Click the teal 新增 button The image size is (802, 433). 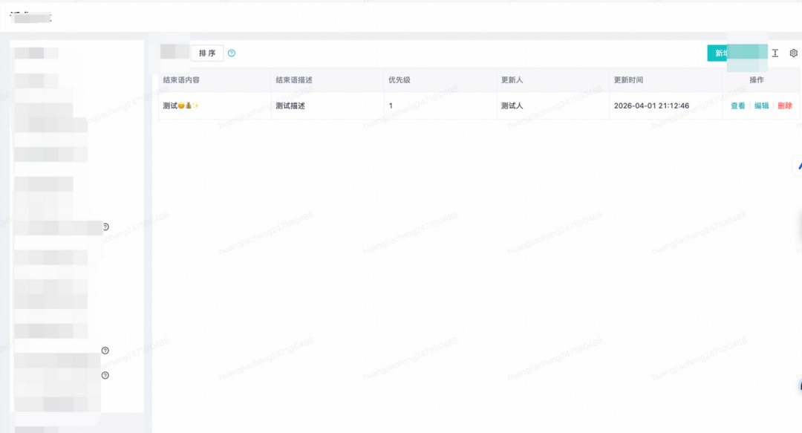[x=737, y=53]
